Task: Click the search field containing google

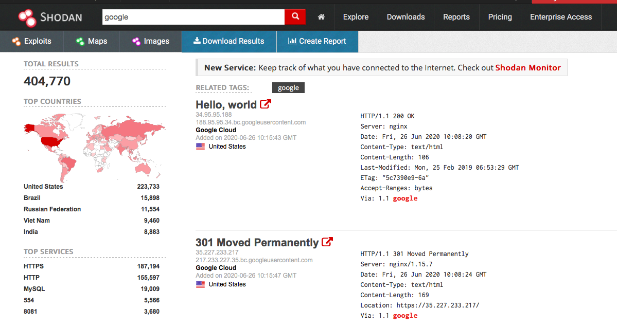Action: [193, 17]
